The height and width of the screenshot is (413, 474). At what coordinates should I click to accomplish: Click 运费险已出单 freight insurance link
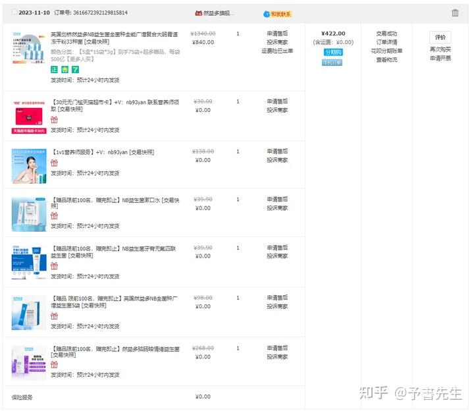tap(277, 51)
